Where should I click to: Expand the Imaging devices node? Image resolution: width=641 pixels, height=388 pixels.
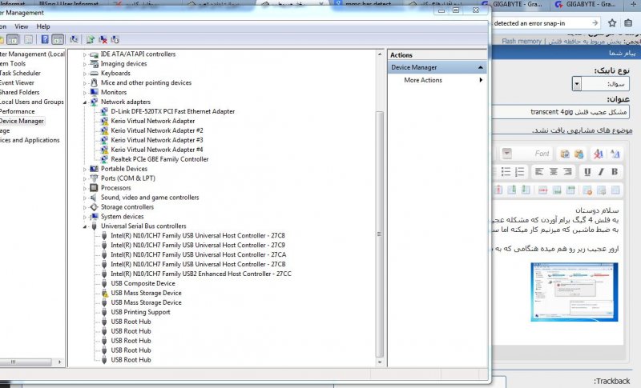(x=85, y=64)
